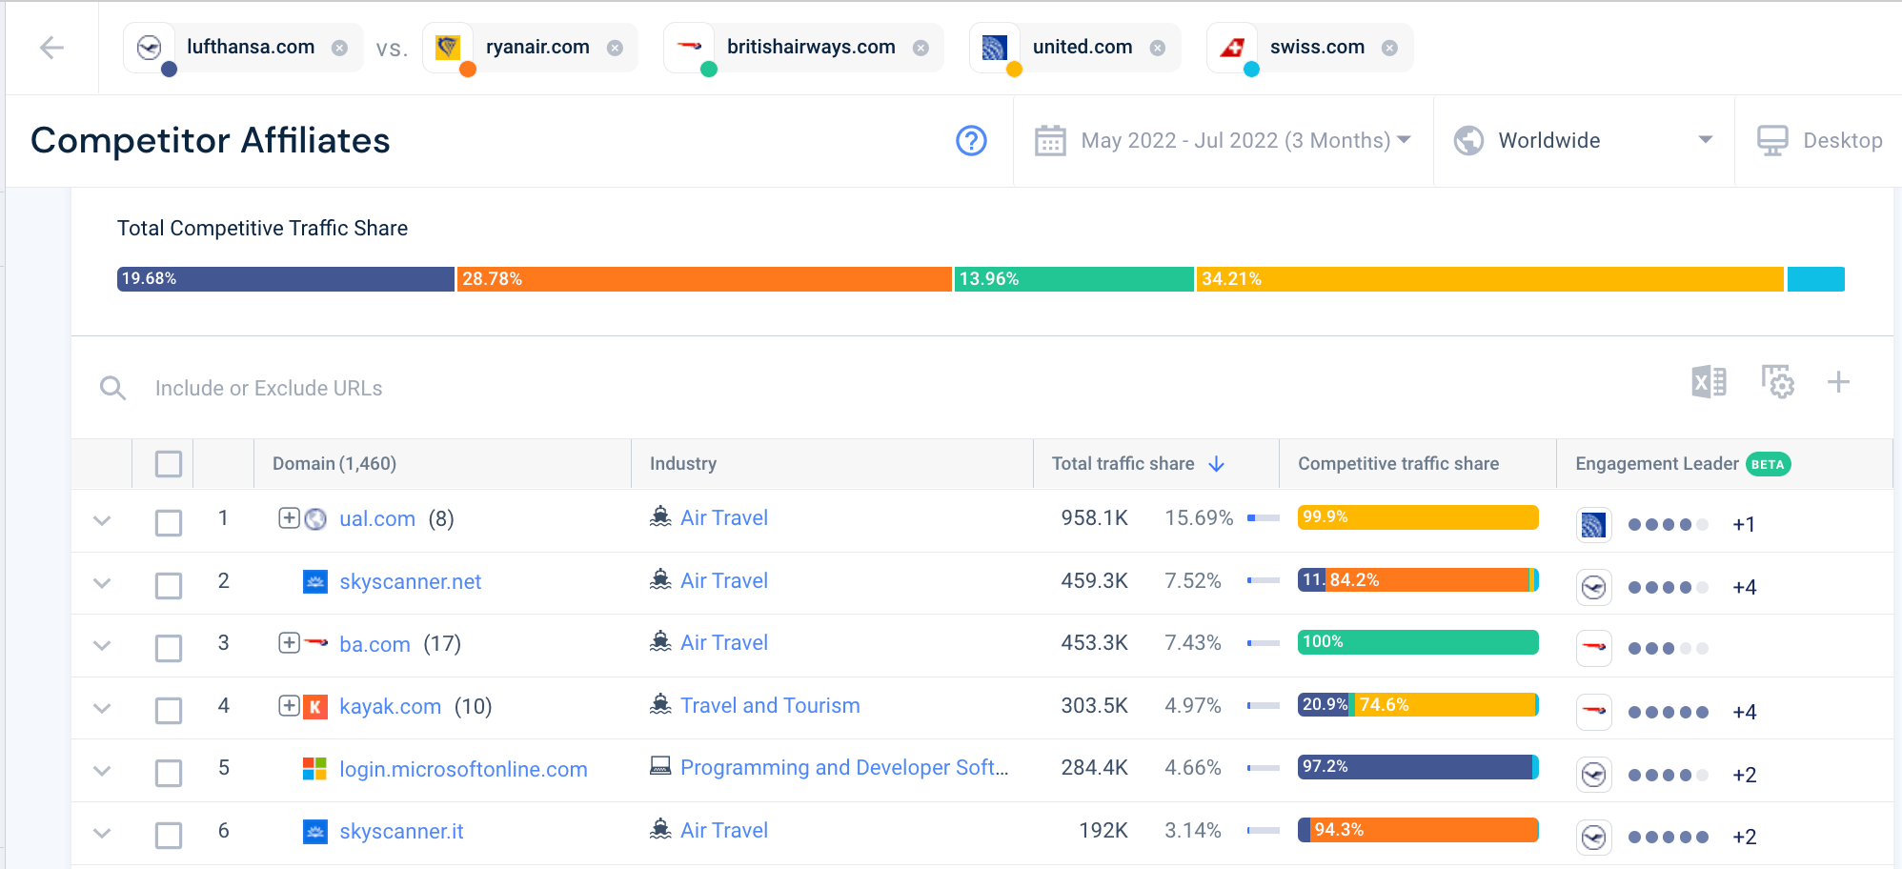Expand the ba.com subdomains list
This screenshot has height=869, width=1902.
(x=288, y=642)
